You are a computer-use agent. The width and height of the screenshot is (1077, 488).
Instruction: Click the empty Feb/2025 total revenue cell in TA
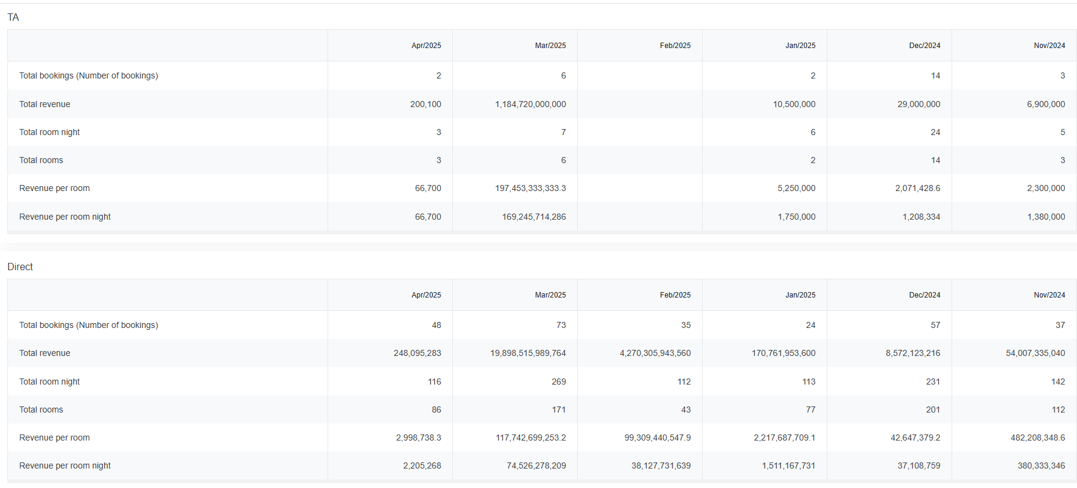[639, 104]
